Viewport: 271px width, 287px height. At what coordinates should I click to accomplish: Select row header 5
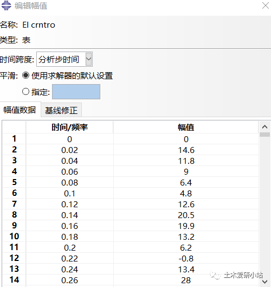14,182
